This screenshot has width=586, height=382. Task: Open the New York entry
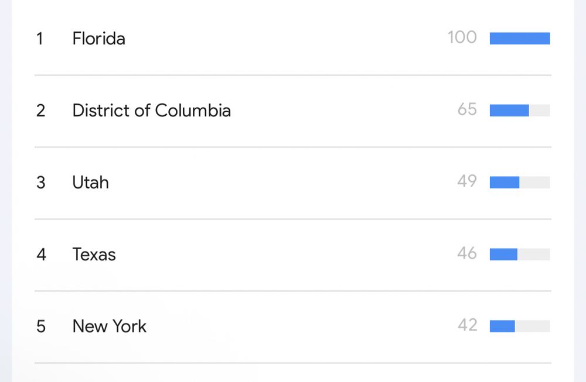292,327
